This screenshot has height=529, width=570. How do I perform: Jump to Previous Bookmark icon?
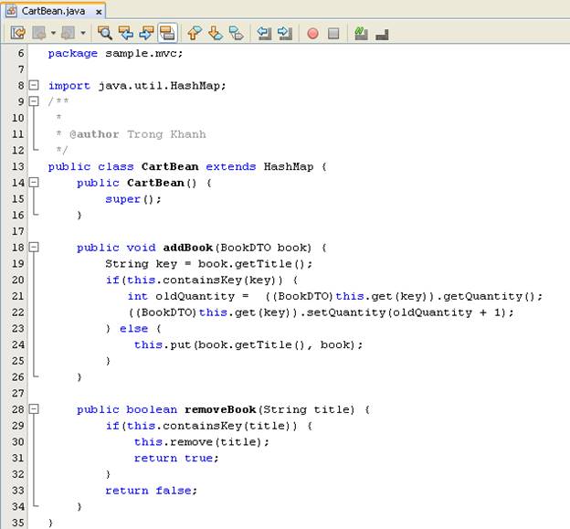[x=195, y=33]
